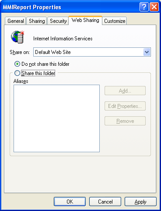Viewport: 161px width, 211px height.
Task: Click the Cancel button
Action: pyautogui.click(x=105, y=202)
